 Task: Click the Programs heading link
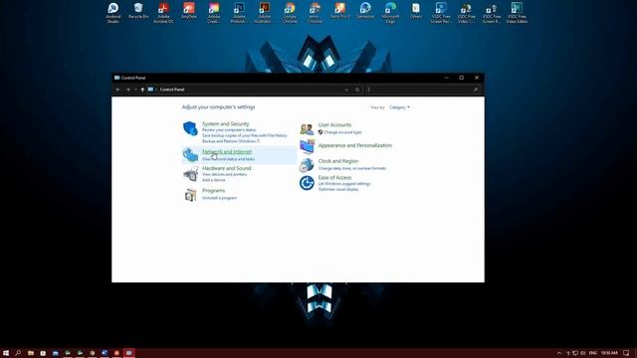(213, 190)
